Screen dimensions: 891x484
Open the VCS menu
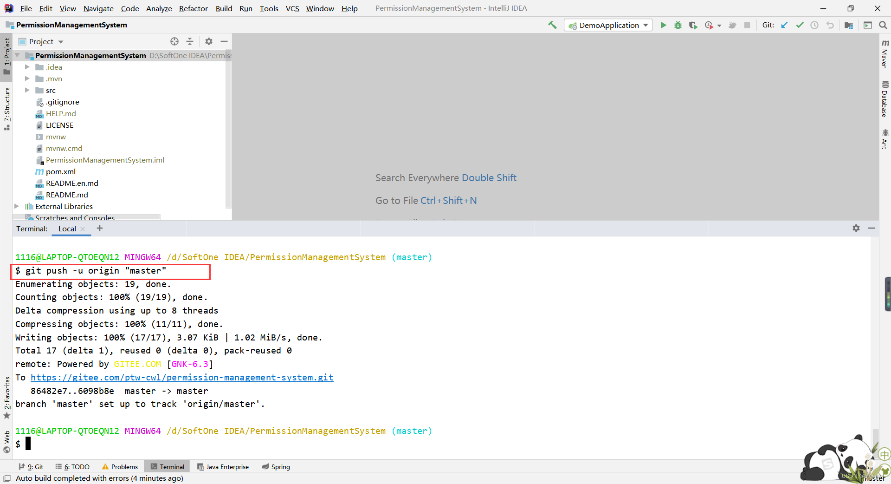292,8
